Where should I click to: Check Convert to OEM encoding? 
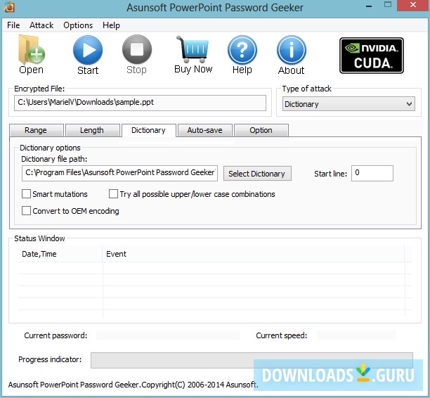tap(26, 211)
